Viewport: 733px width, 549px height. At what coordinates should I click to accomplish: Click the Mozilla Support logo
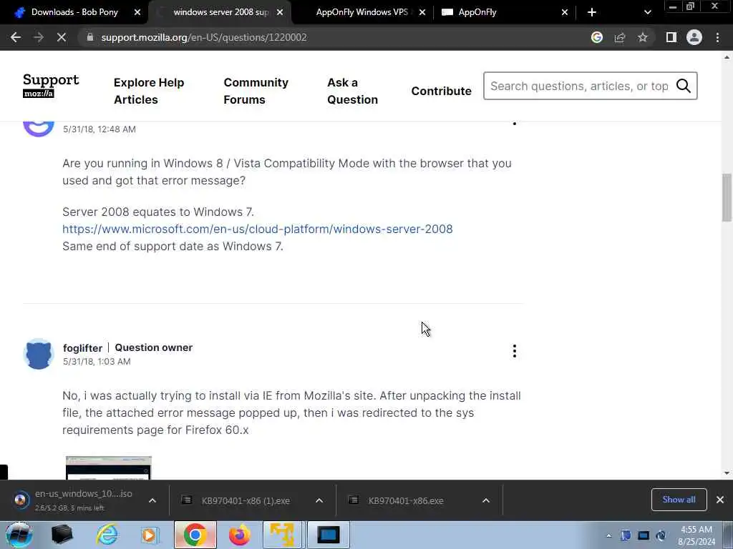pyautogui.click(x=51, y=86)
